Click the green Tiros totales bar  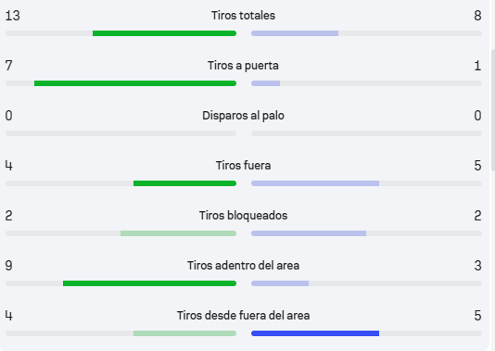[x=164, y=33]
